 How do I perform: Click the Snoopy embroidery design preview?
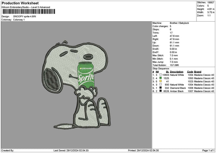pos(76,85)
